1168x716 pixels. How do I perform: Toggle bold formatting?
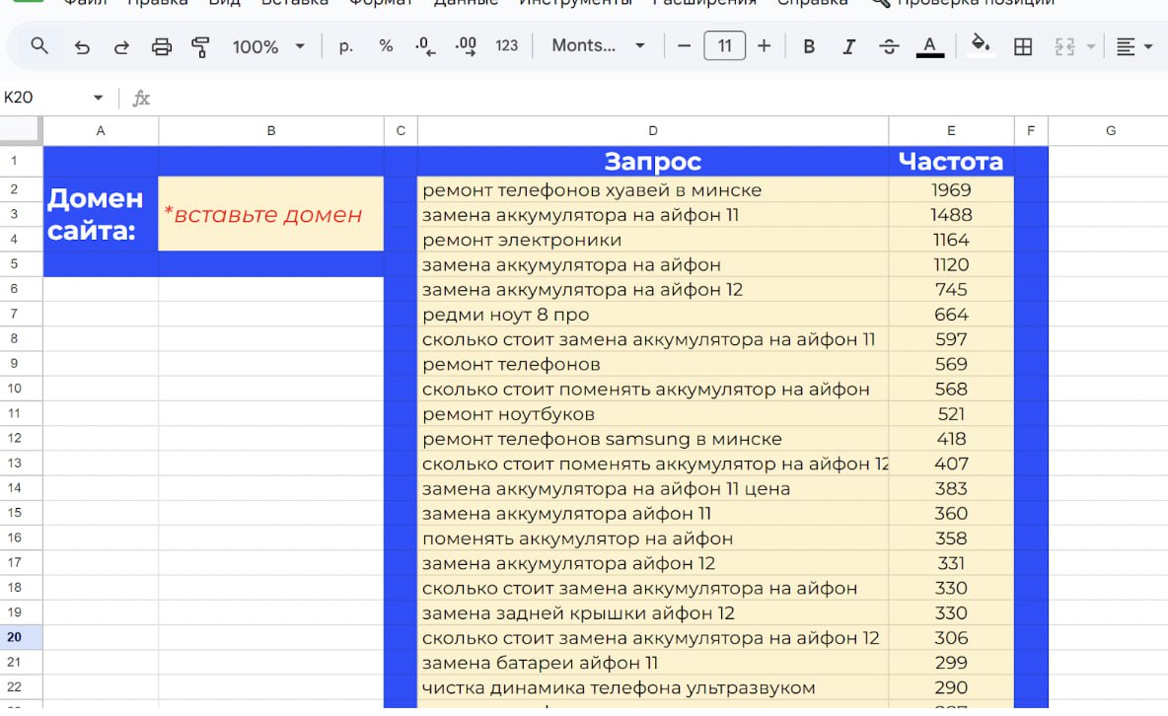coord(808,47)
